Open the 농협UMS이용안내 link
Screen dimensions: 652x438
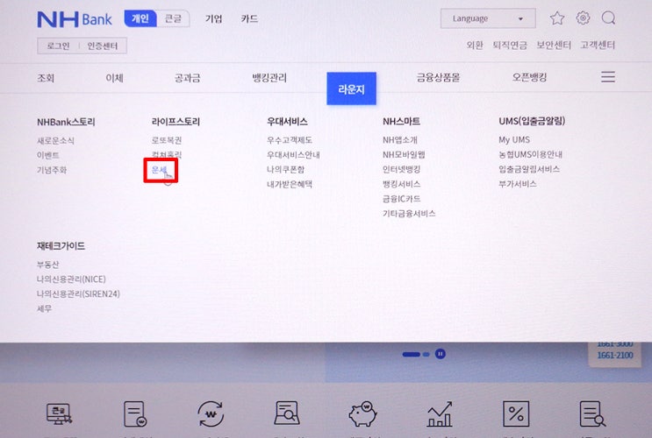tap(531, 154)
